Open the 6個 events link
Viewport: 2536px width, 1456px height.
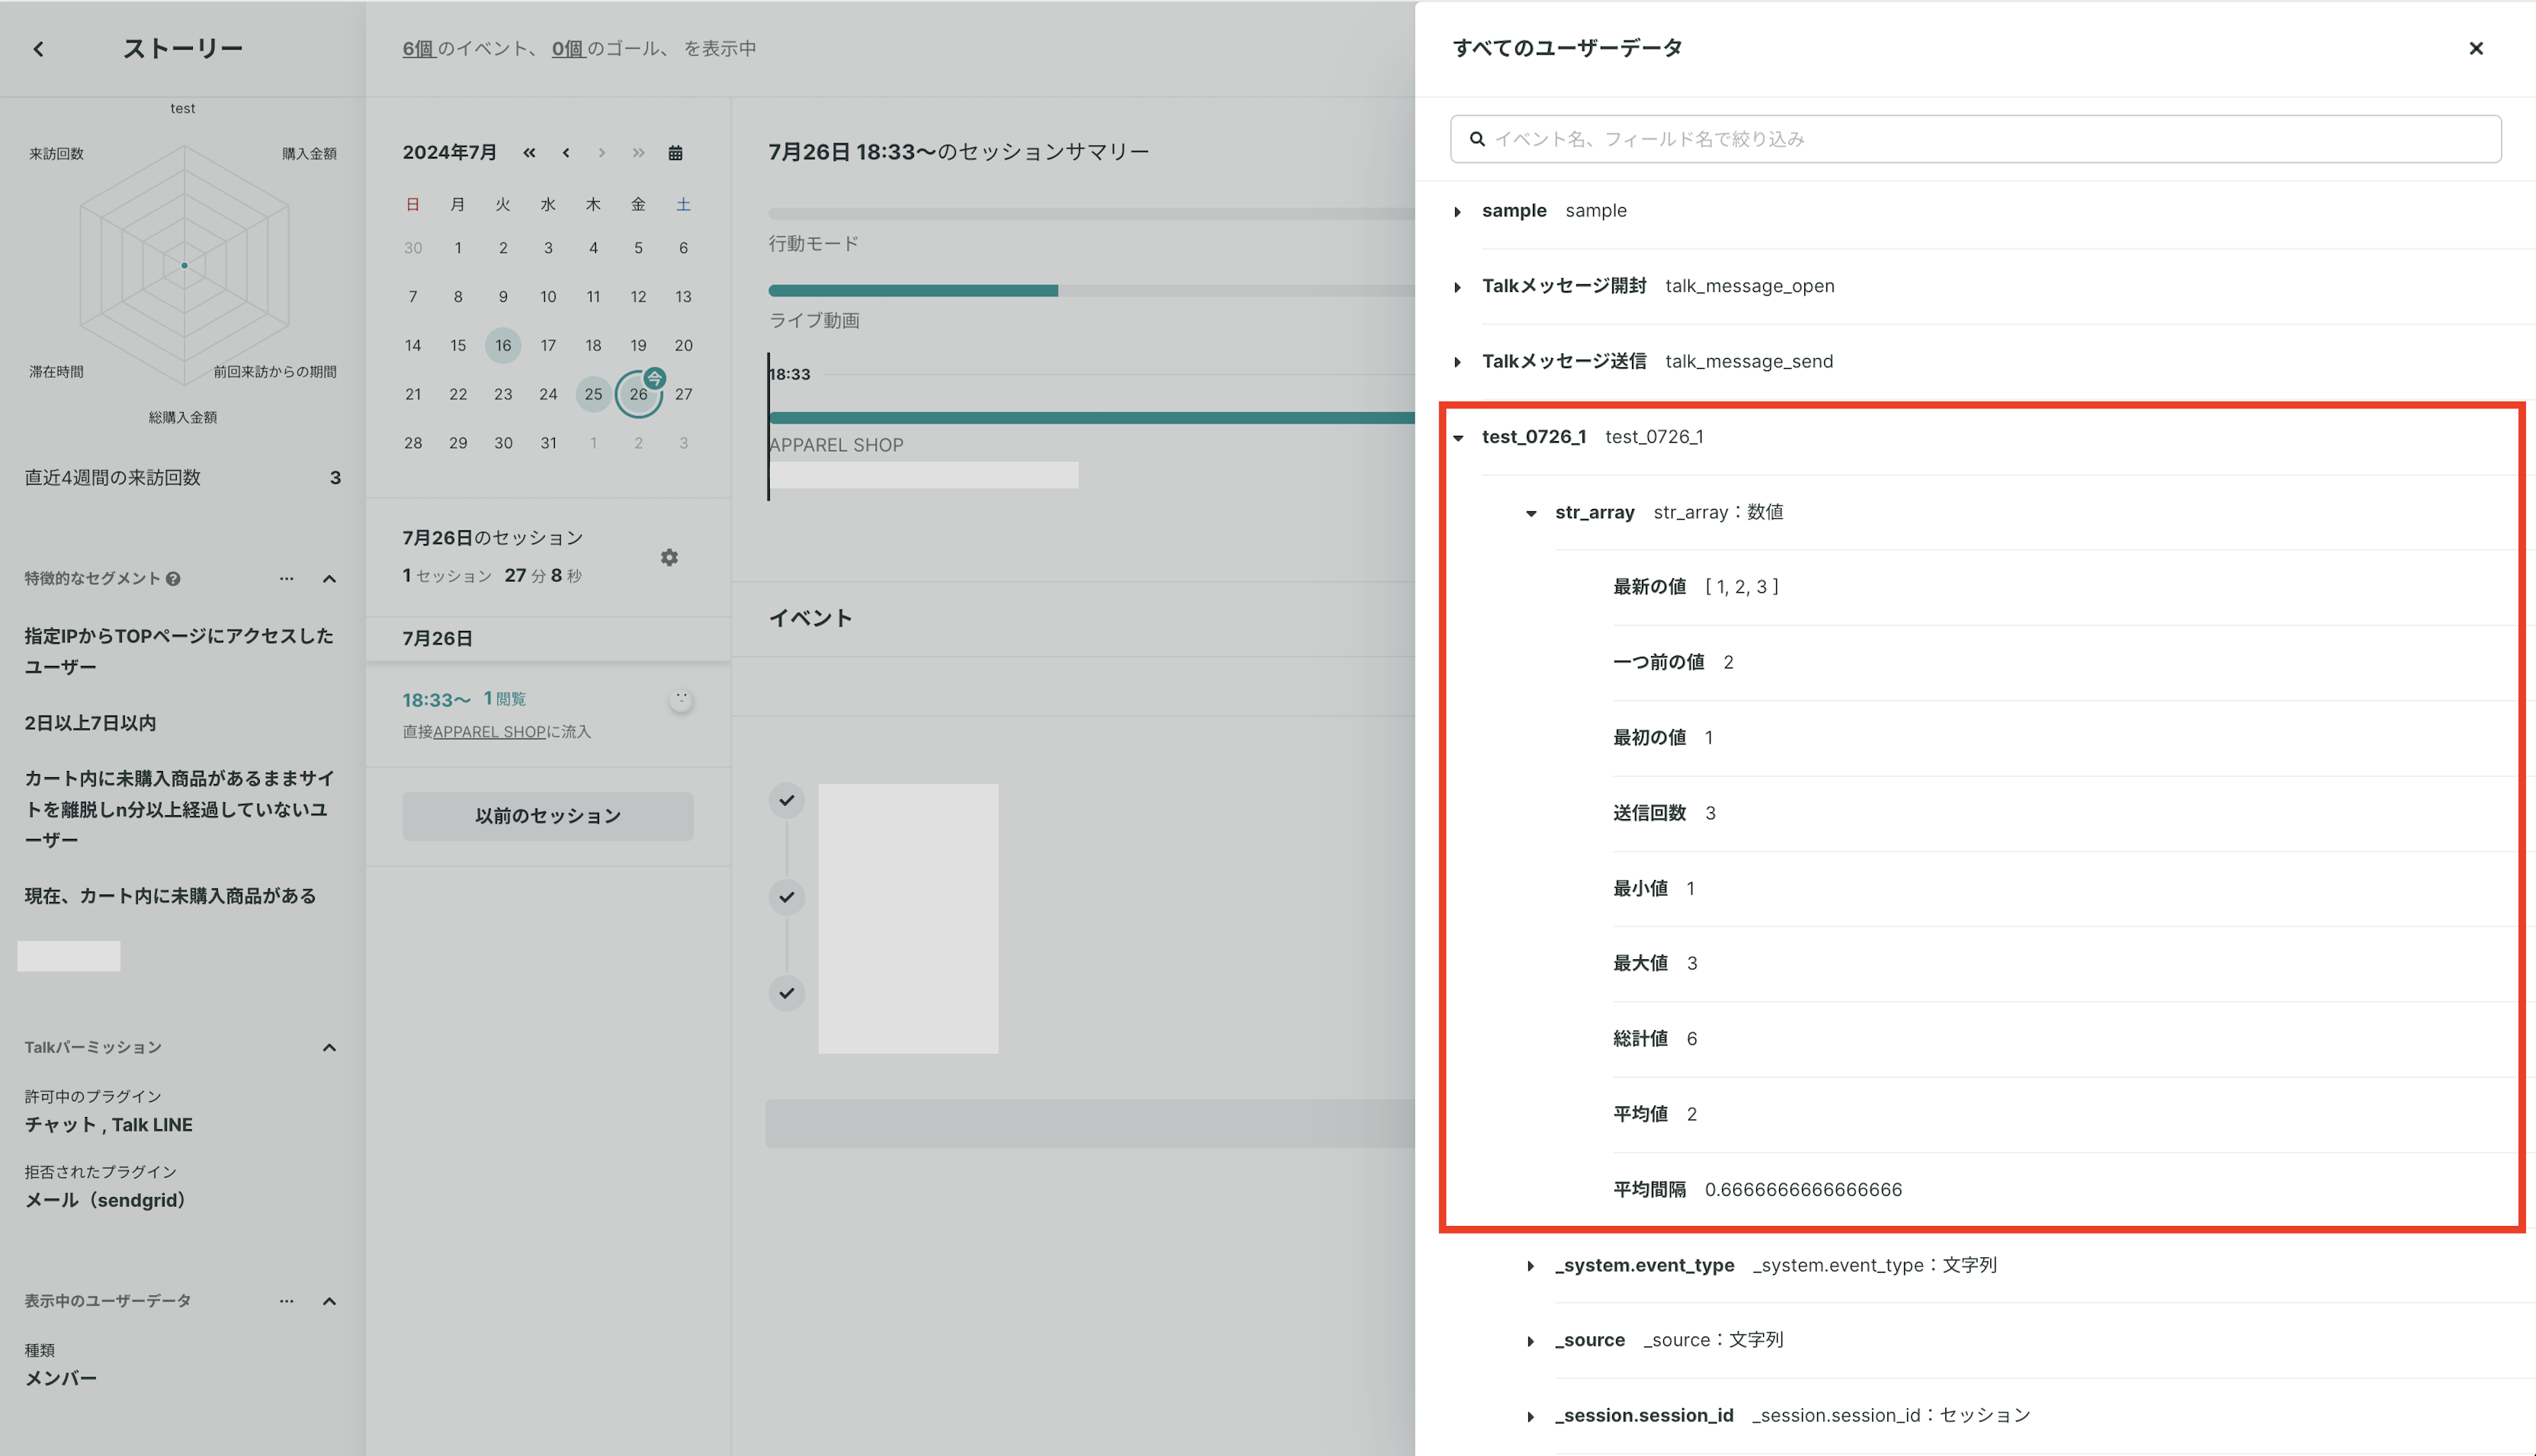coord(418,49)
